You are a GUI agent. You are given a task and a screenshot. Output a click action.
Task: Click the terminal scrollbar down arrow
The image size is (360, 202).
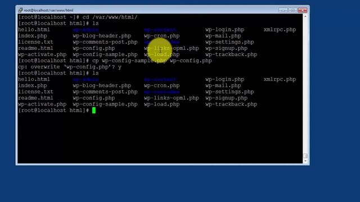click(305, 161)
